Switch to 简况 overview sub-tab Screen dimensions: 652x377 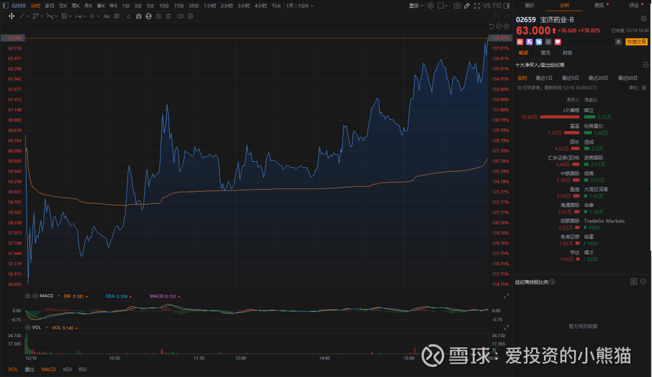pyautogui.click(x=545, y=53)
